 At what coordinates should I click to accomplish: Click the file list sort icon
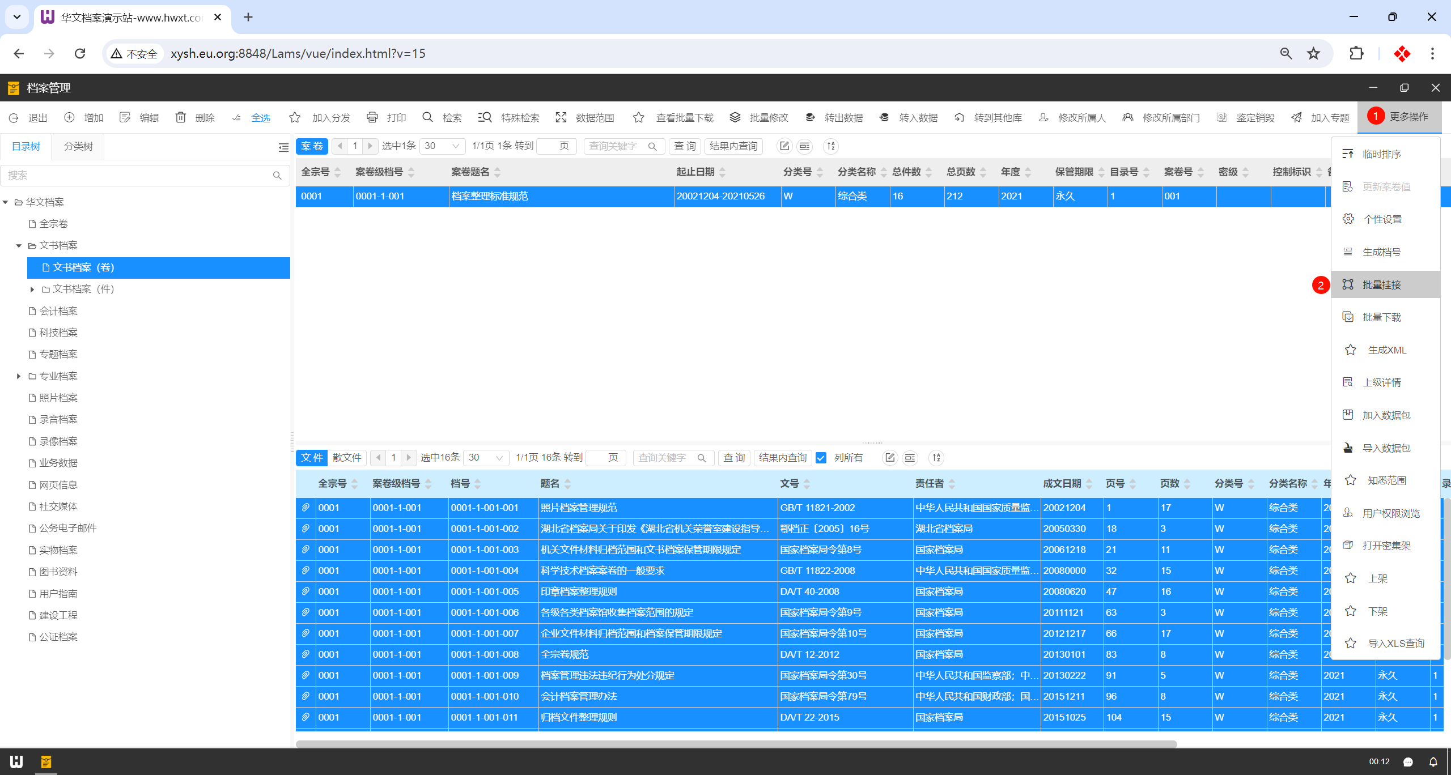tap(936, 458)
